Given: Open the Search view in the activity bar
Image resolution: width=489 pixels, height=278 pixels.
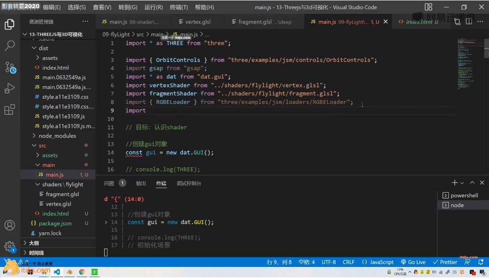Looking at the screenshot, I should 9,46.
